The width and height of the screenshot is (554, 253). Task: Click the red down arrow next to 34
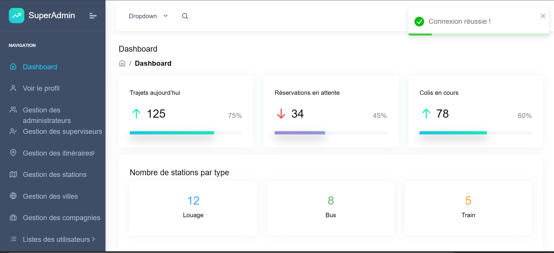pos(281,114)
